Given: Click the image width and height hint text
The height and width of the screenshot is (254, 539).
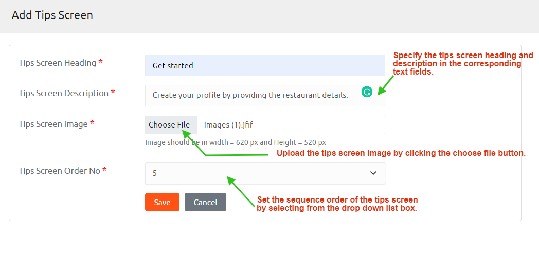Looking at the screenshot, I should point(236,142).
